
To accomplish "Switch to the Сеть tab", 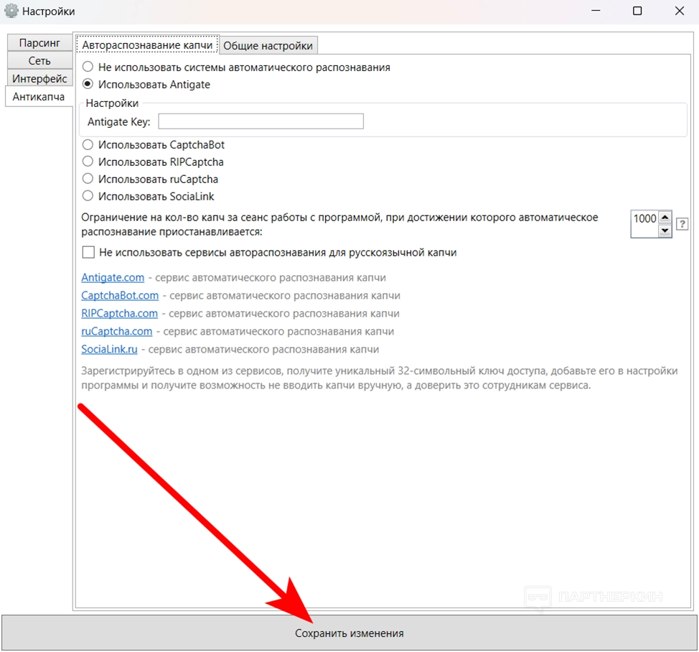I will coord(39,60).
